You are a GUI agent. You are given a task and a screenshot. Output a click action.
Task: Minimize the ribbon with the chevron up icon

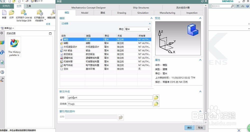pos(243,6)
